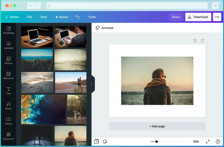Image resolution: width=224 pixels, height=147 pixels.
Task: Open the Text panel
Action: pos(8,91)
